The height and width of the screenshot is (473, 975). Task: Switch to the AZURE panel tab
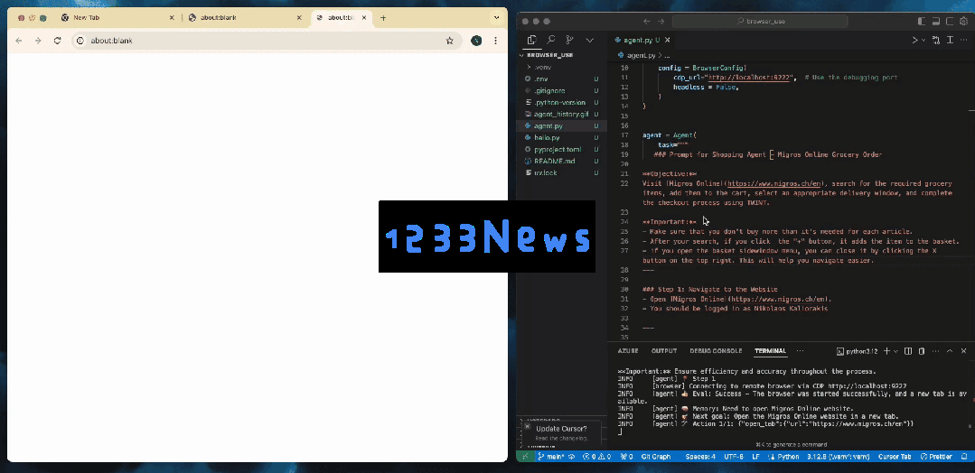pos(627,351)
